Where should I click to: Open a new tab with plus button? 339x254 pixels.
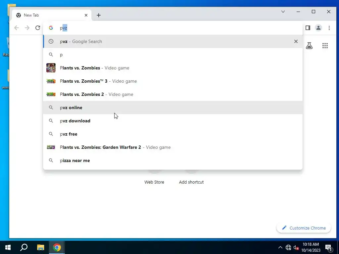99,15
